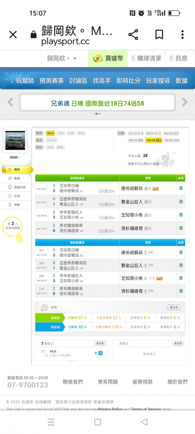
Task: Open 關於我們 footer link
Action: [x=177, y=382]
